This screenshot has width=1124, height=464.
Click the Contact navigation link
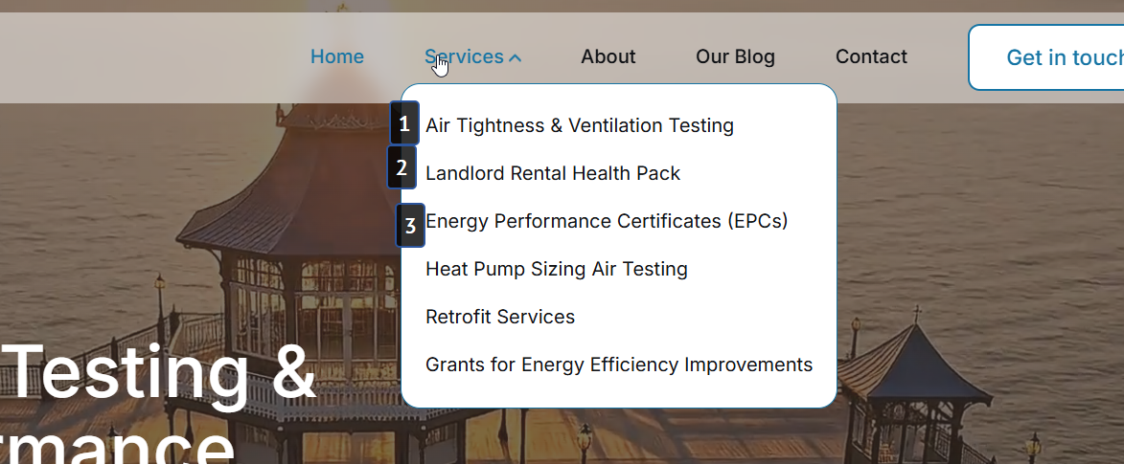pos(871,57)
